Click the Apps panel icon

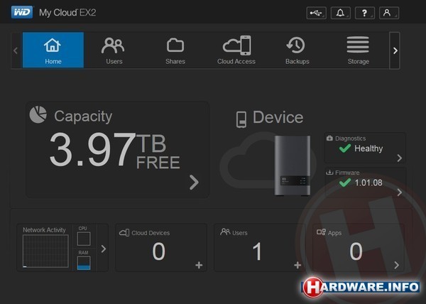click(321, 232)
